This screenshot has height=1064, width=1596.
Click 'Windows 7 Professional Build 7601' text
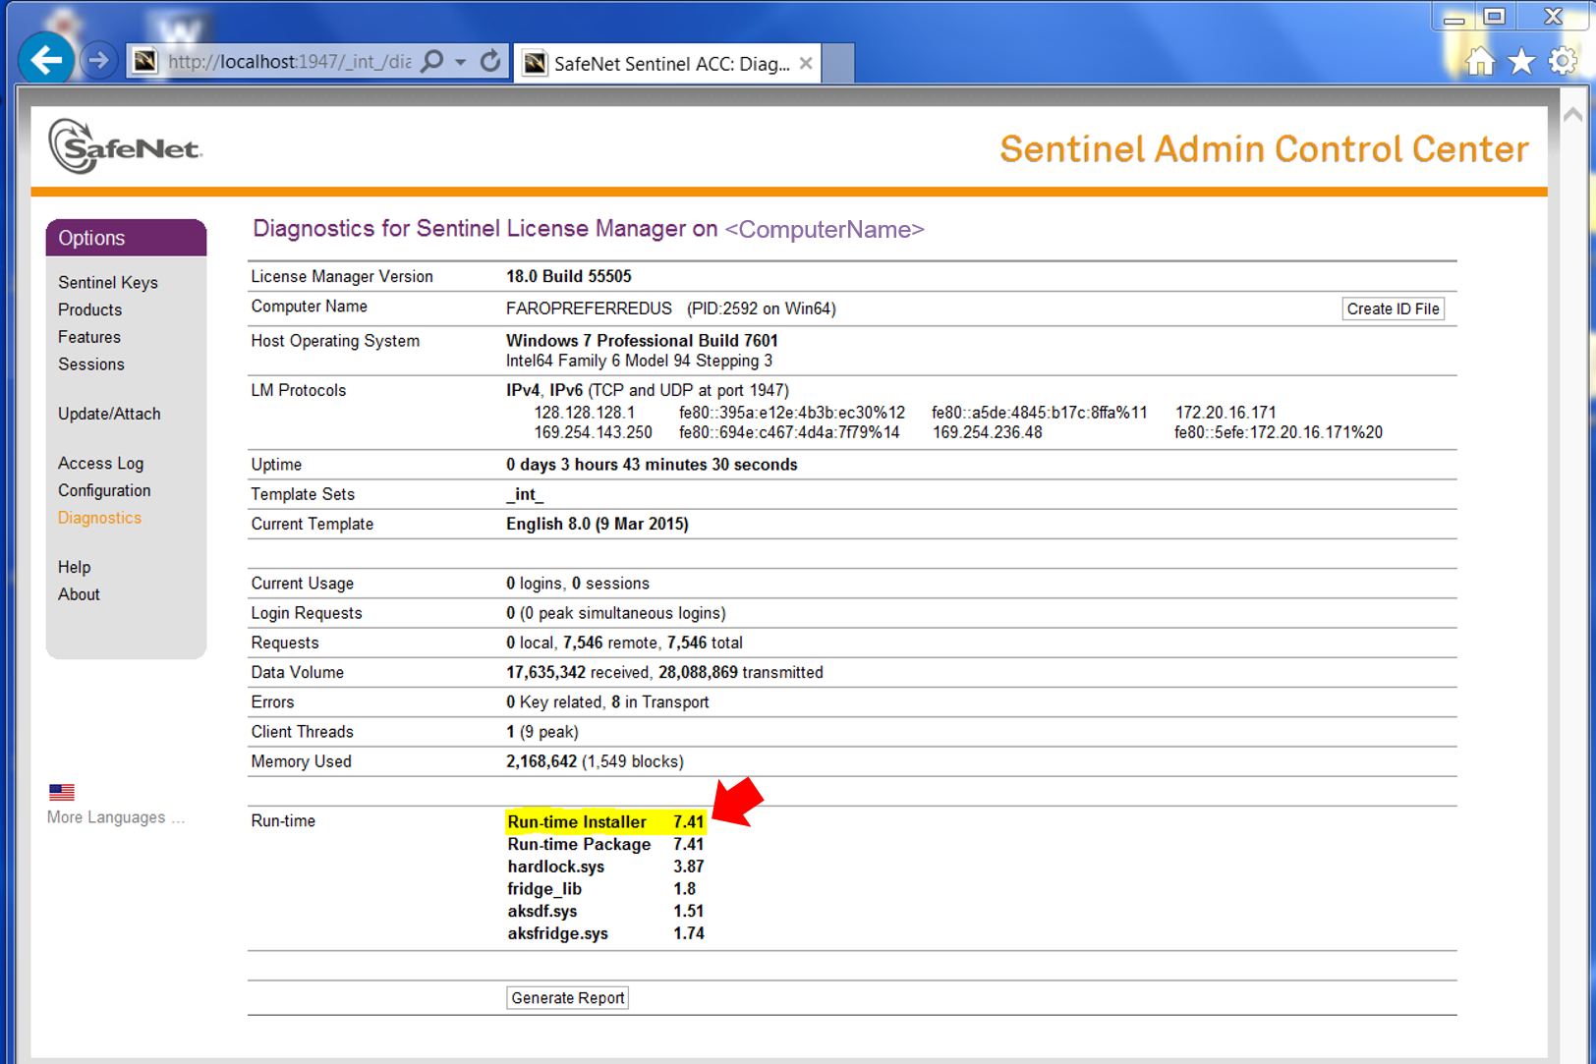(642, 341)
